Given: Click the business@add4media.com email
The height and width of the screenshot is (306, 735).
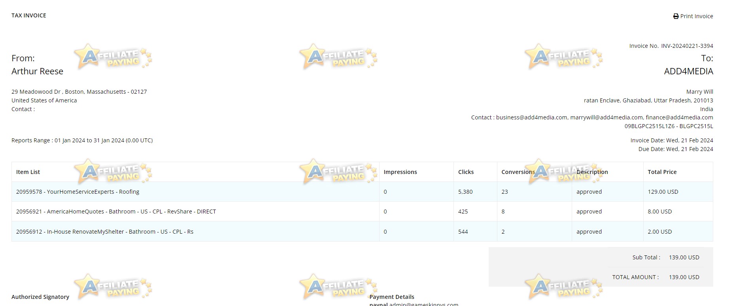Looking at the screenshot, I should (531, 117).
